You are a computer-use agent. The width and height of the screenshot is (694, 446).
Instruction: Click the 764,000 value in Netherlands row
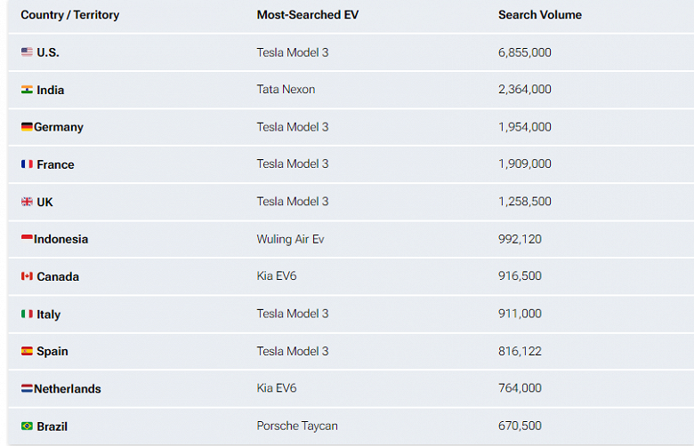520,389
